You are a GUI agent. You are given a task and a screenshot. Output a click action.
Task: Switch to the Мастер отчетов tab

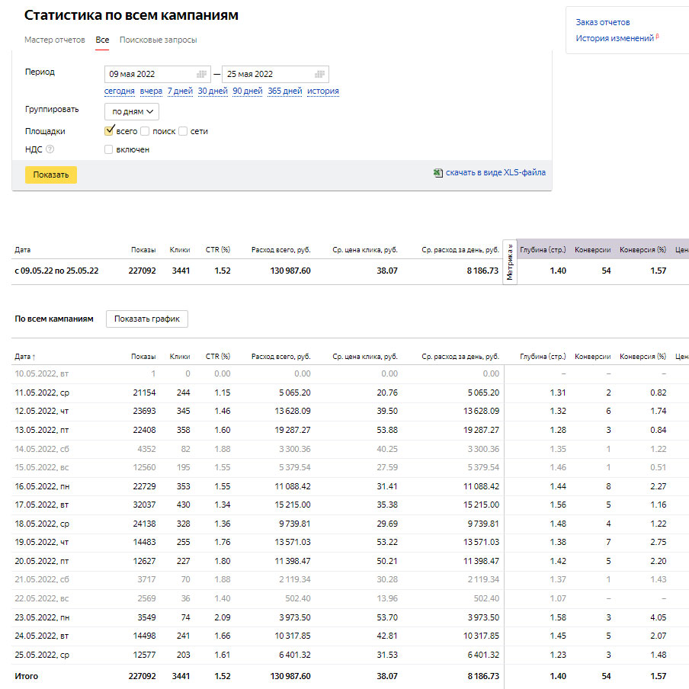point(55,40)
